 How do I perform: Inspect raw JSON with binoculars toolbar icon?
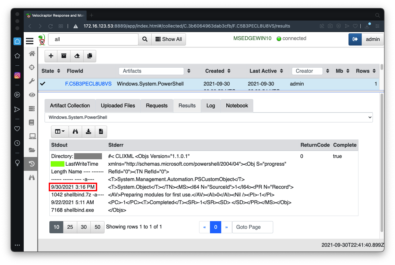[x=75, y=131]
